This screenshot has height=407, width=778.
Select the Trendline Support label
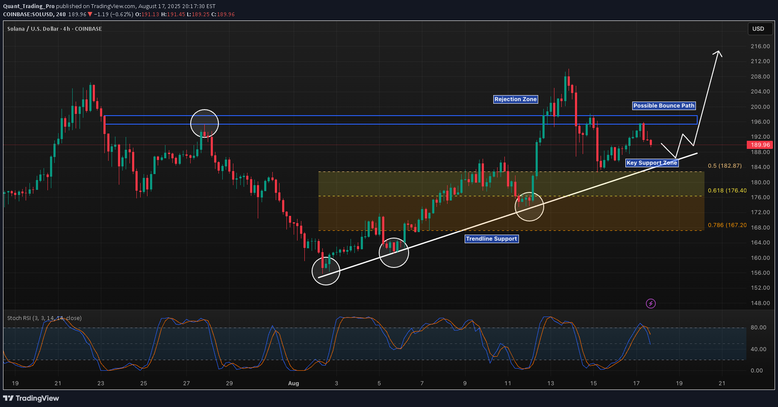coord(492,238)
